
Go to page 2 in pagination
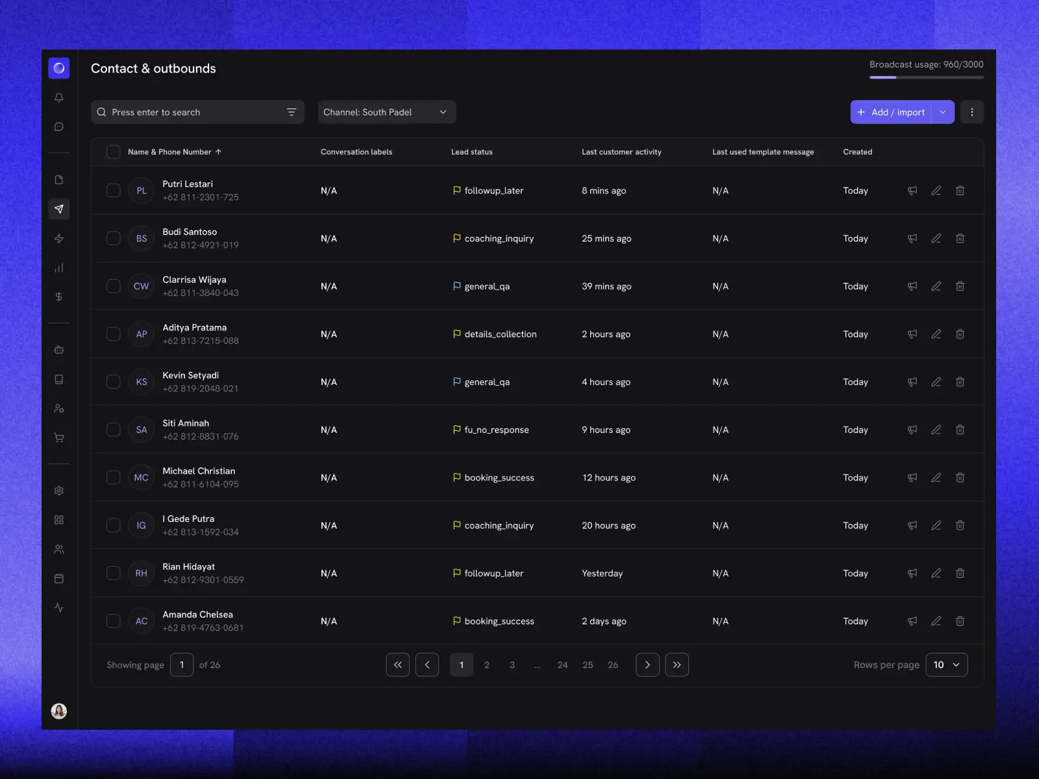pyautogui.click(x=487, y=665)
